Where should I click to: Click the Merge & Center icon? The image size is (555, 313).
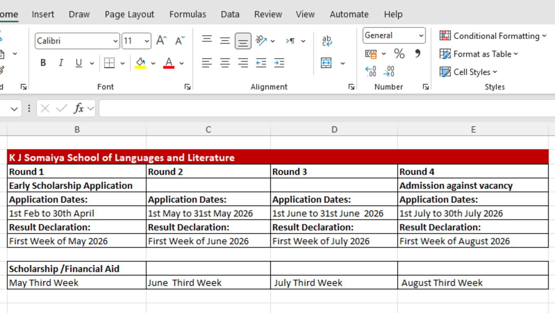point(326,63)
